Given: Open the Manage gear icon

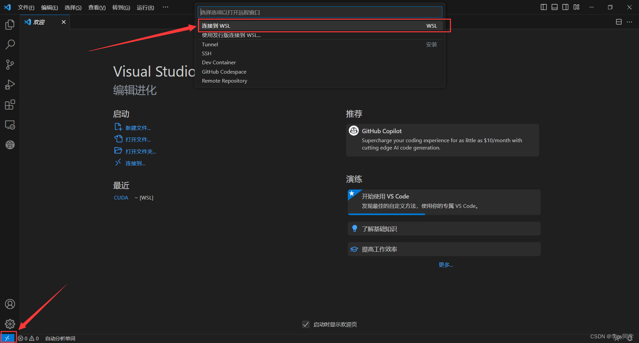Looking at the screenshot, I should point(10,324).
